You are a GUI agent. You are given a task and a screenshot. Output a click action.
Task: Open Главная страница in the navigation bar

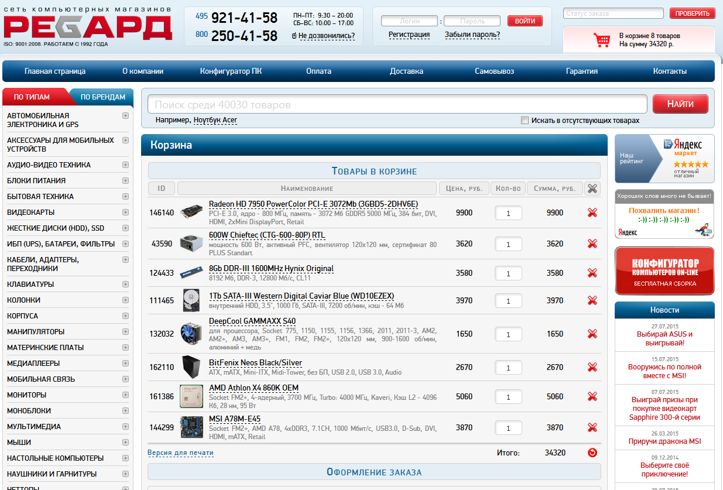[55, 71]
